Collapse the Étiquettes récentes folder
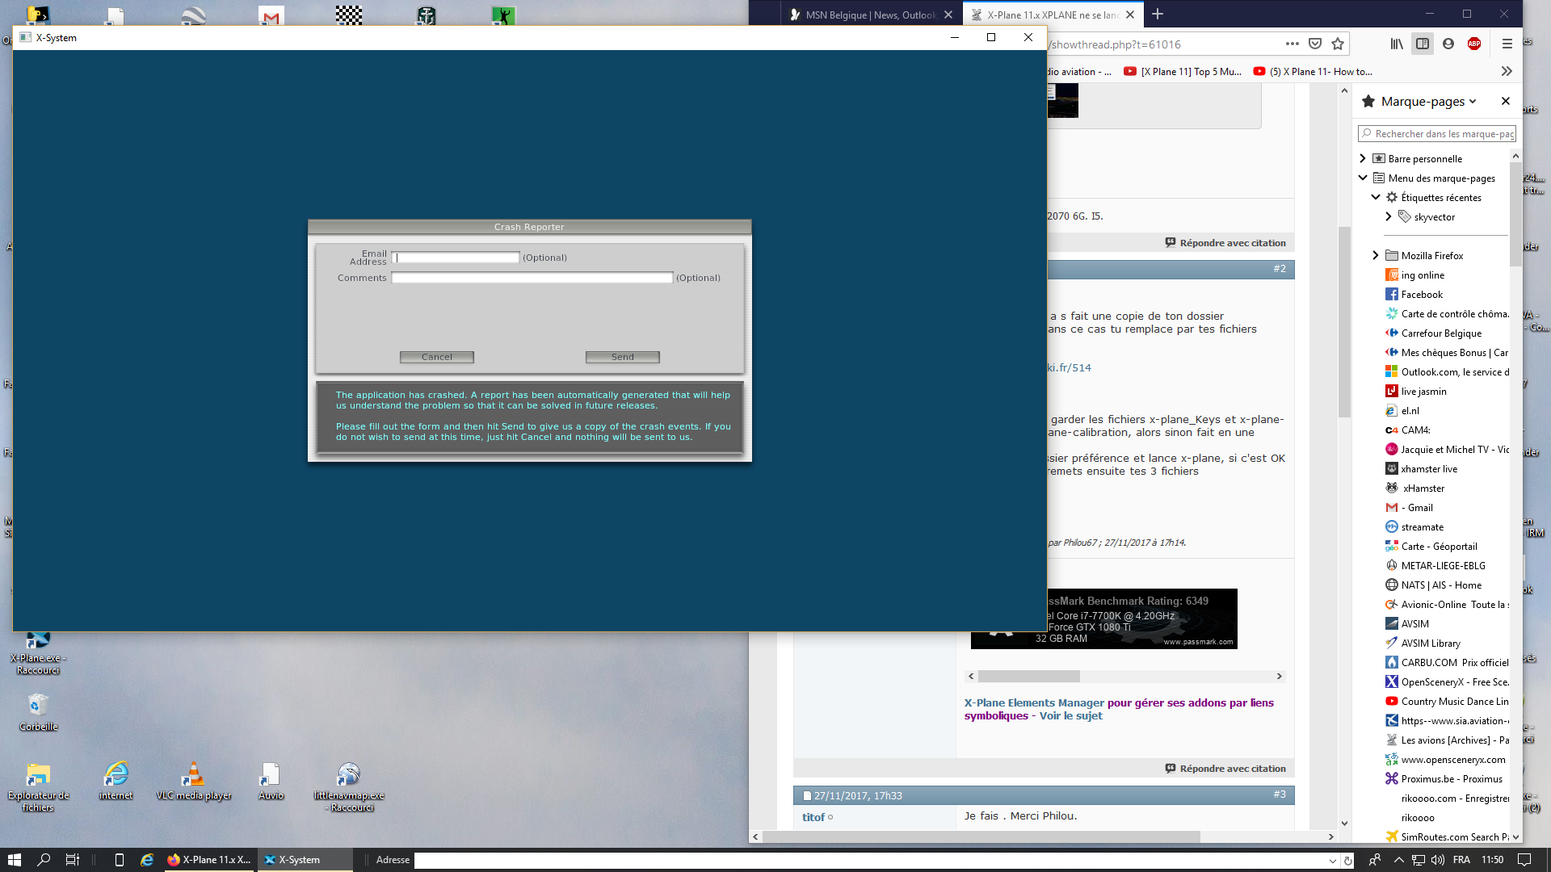 (1376, 197)
